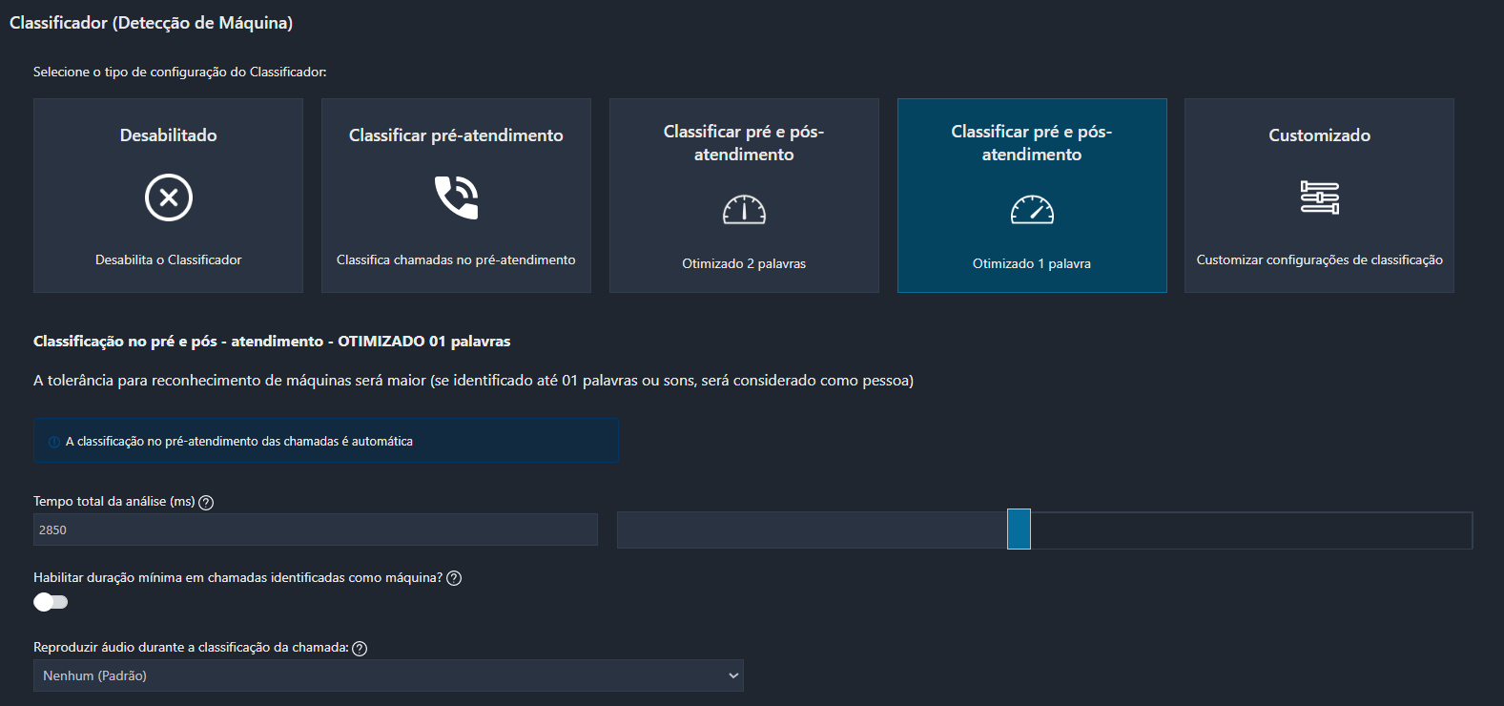Select the gauge icon above Otimizado 2 palavras

coord(744,209)
